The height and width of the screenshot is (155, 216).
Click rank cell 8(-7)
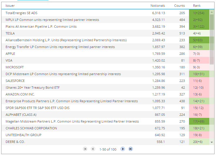coord(199,60)
